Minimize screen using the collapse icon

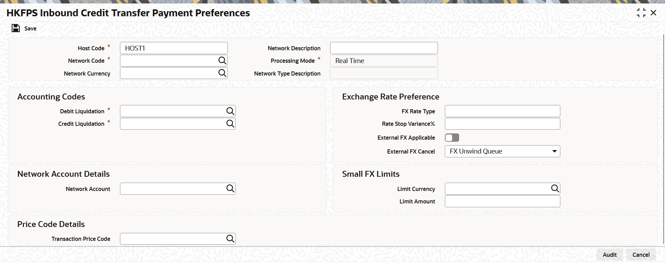click(641, 13)
